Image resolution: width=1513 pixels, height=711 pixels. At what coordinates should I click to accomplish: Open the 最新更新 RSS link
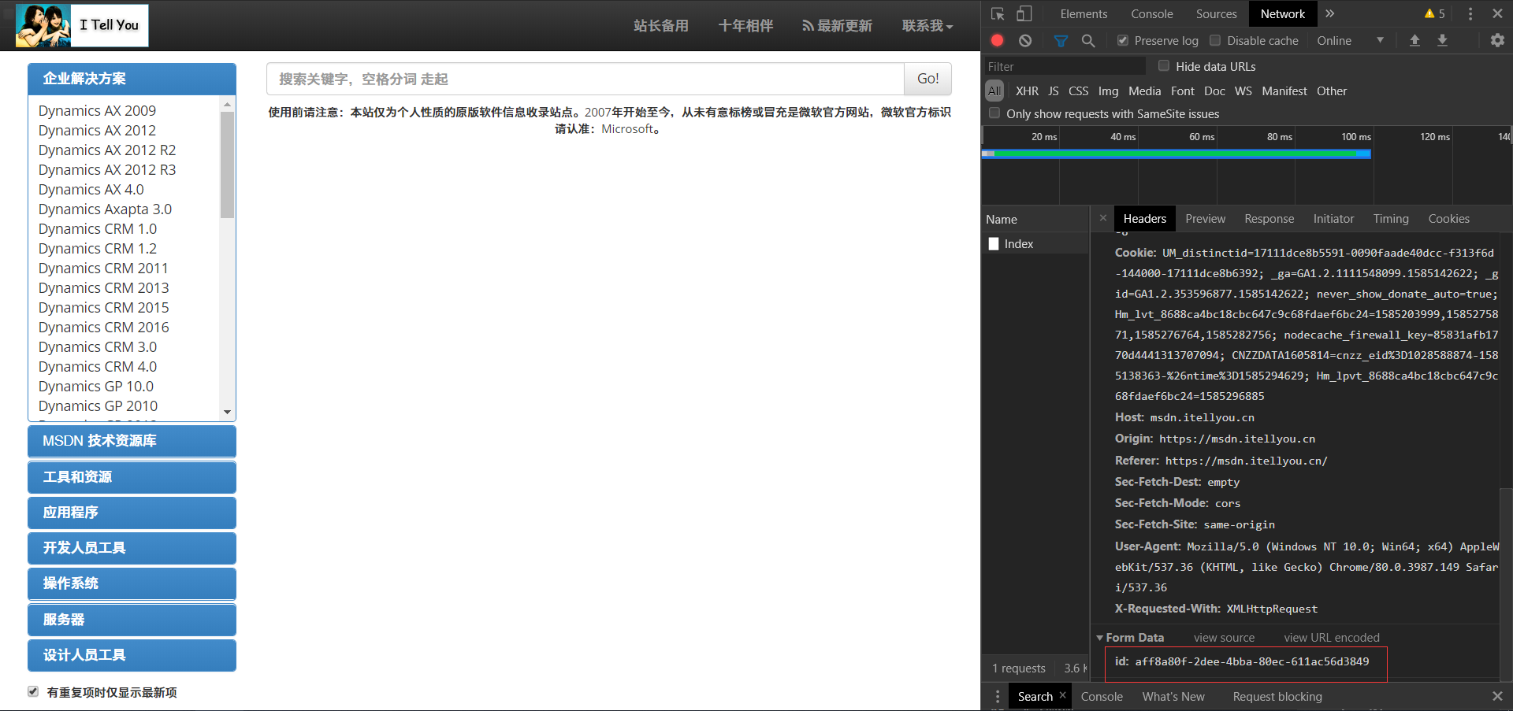click(837, 26)
